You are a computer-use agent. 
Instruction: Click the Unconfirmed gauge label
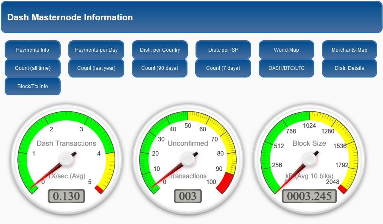click(x=187, y=143)
